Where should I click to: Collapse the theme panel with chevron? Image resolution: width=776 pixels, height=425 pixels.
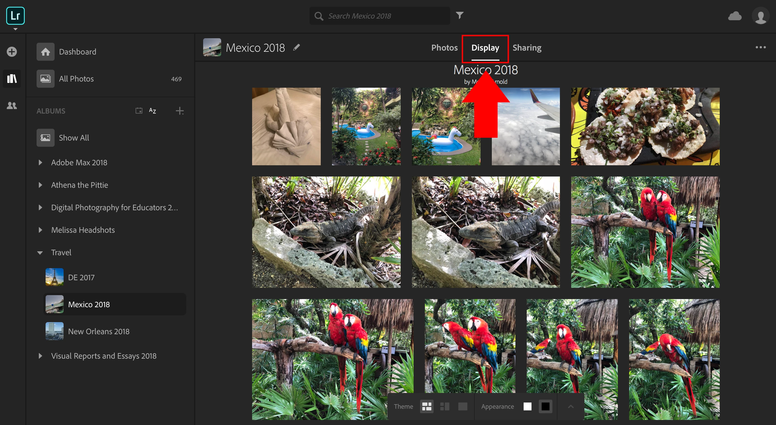click(x=571, y=406)
